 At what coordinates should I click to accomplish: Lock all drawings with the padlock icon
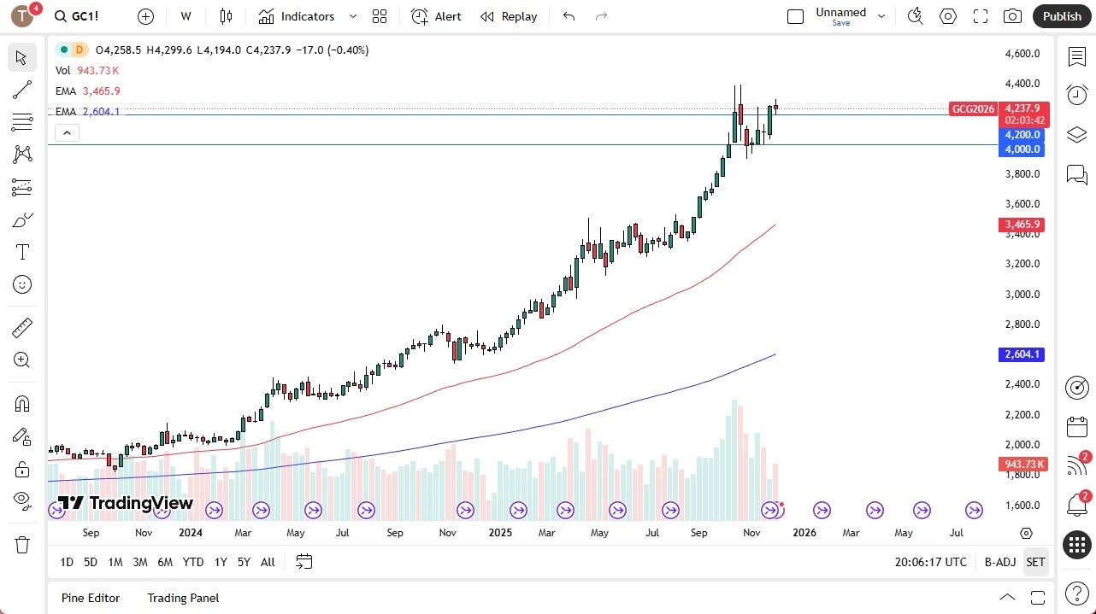point(21,469)
